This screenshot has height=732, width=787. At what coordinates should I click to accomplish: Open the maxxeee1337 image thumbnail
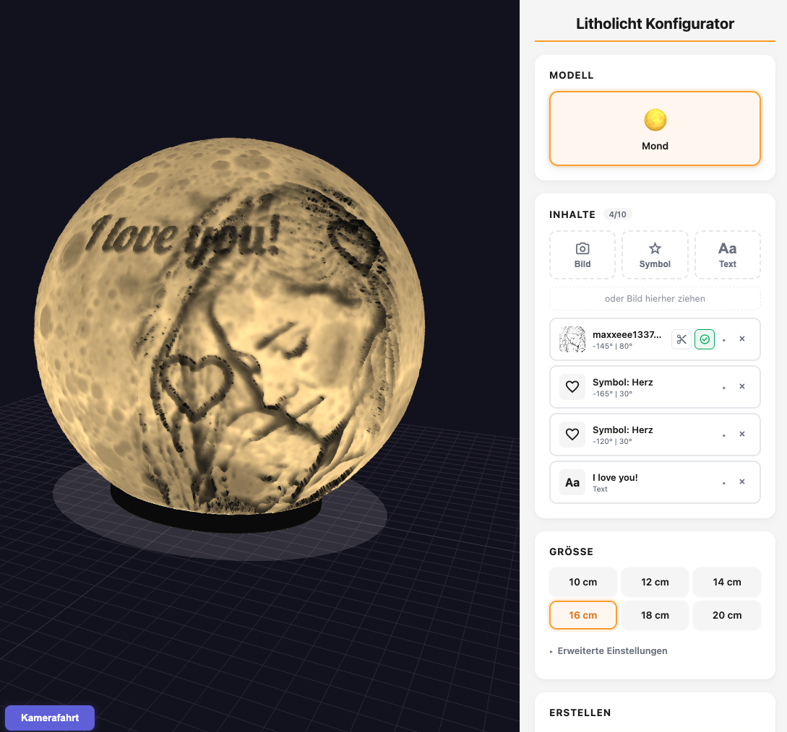572,339
